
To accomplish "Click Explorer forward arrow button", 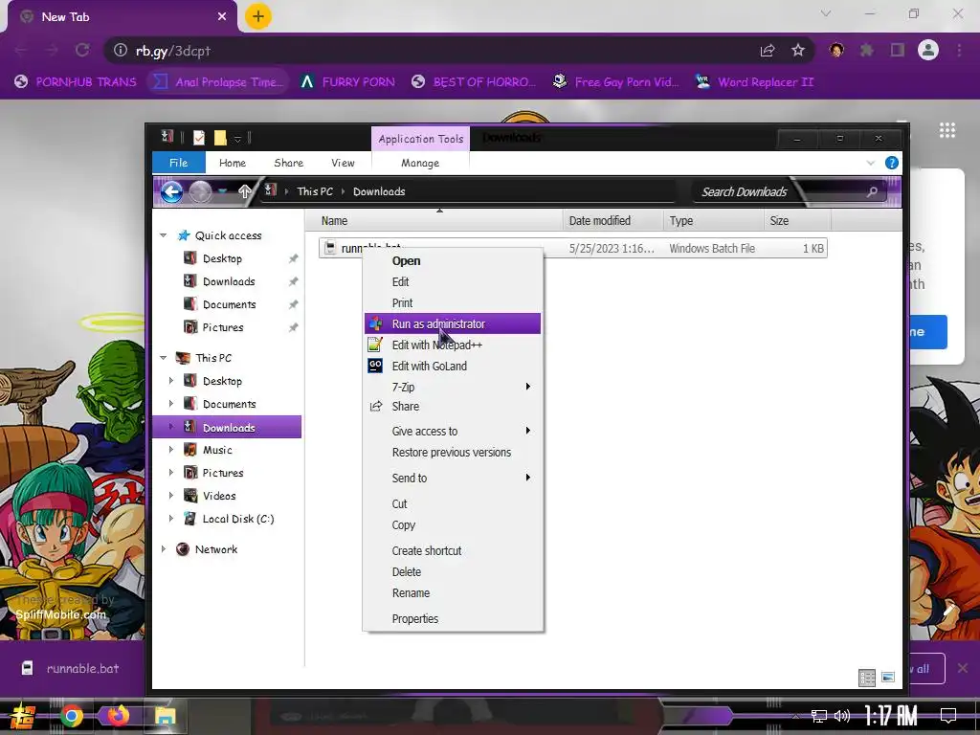I will [x=200, y=191].
